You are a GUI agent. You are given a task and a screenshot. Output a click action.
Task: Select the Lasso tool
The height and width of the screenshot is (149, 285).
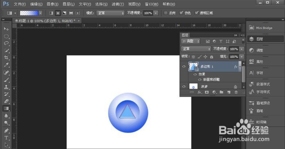[x=6, y=43]
